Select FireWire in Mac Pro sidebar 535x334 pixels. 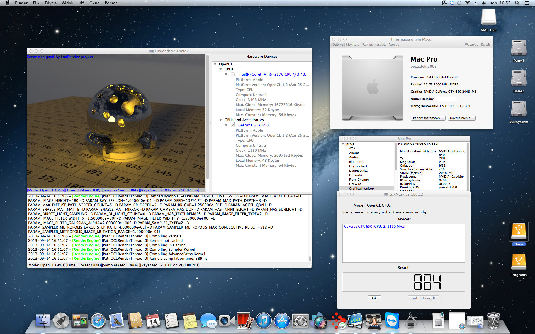[355, 184]
